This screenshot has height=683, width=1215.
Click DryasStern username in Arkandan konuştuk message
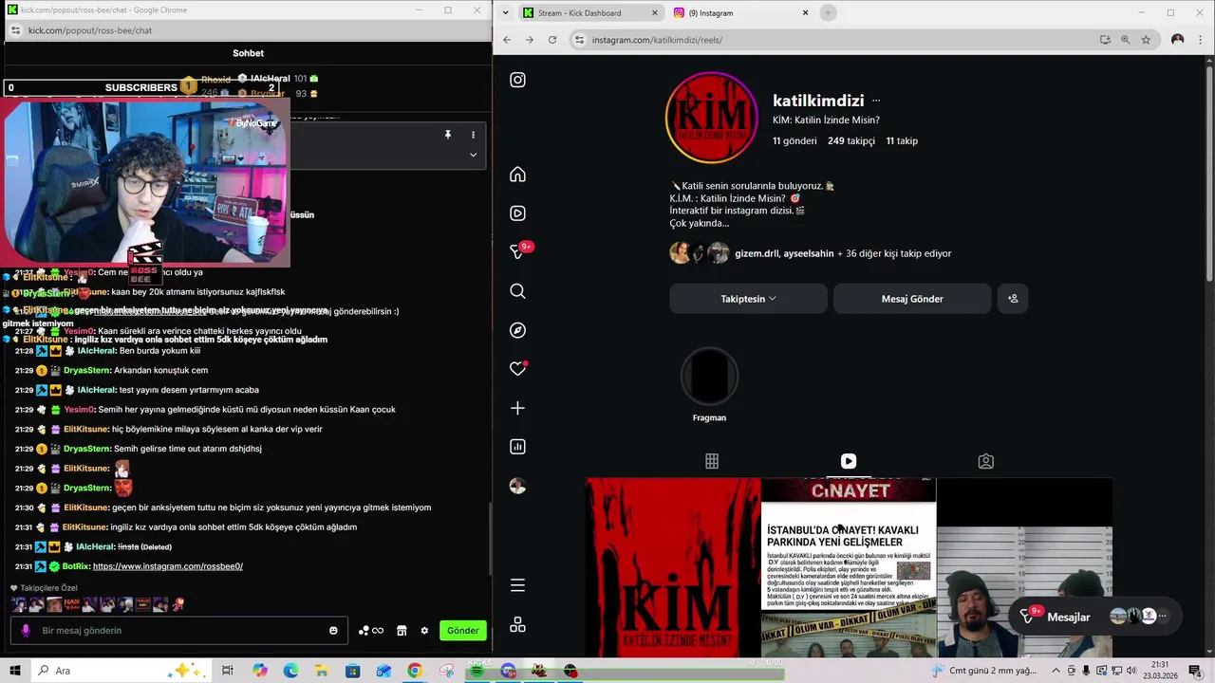87,370
